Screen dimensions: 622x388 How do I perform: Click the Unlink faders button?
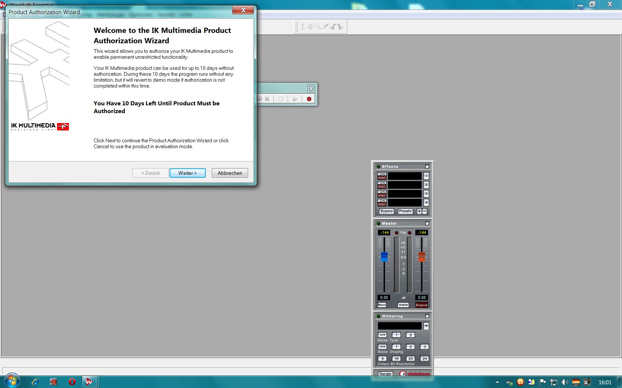(403, 305)
